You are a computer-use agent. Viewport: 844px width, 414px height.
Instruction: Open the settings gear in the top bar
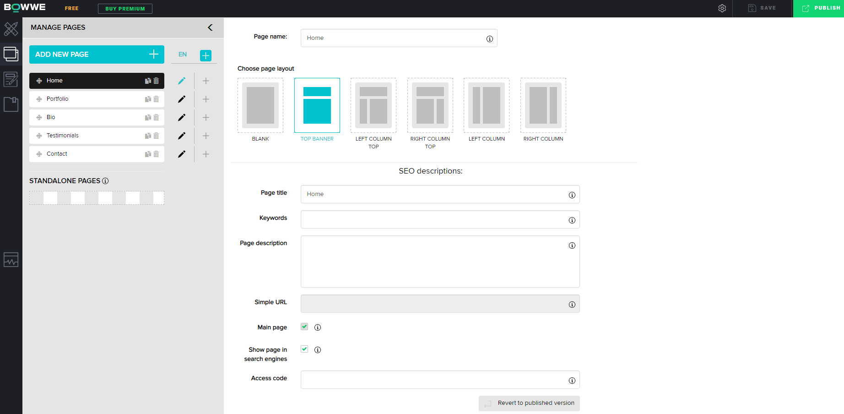pyautogui.click(x=722, y=8)
